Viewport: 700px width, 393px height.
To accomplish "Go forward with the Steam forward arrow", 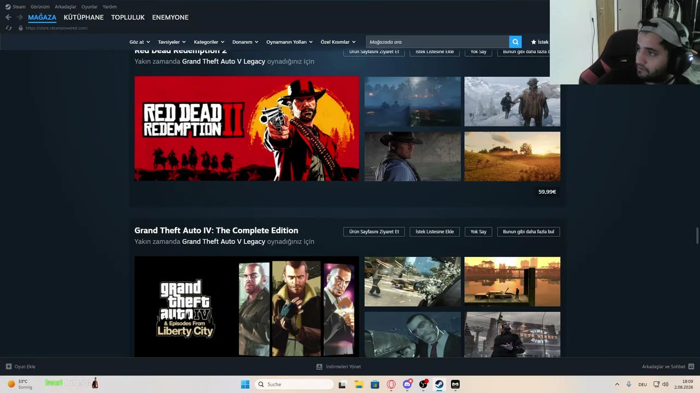I will (20, 17).
